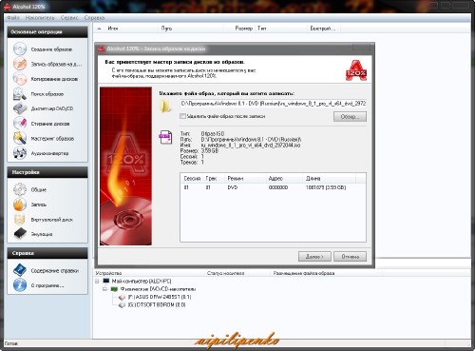The image size is (475, 351).
Task: Click the Alcohol 120% logo in wizard header
Action: tap(356, 70)
